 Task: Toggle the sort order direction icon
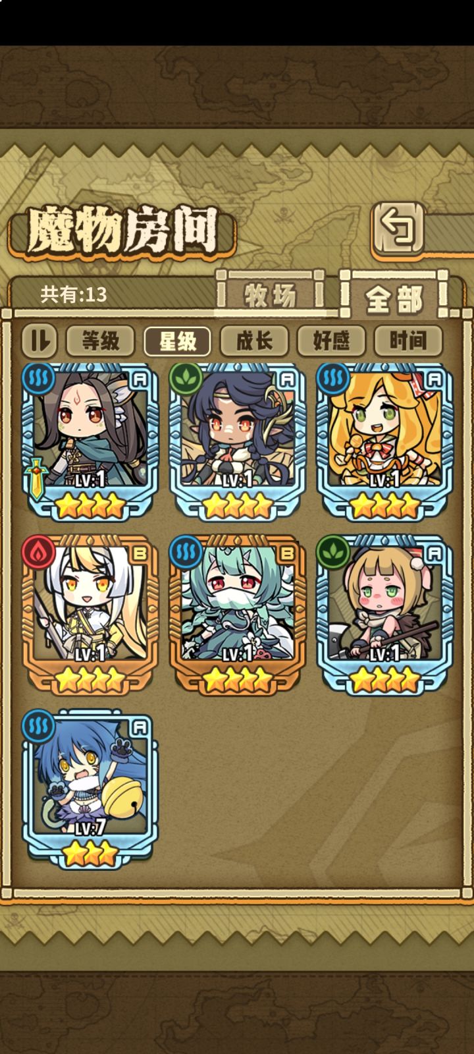[40, 341]
